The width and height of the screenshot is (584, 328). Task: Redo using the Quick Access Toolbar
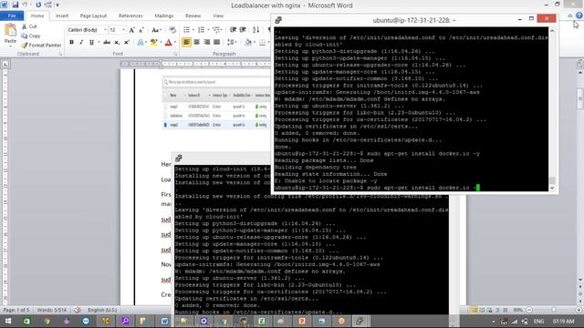coord(38,5)
